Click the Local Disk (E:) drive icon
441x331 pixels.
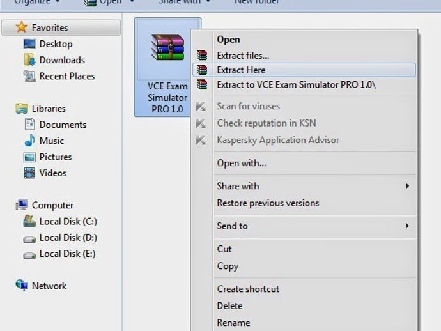29,256
